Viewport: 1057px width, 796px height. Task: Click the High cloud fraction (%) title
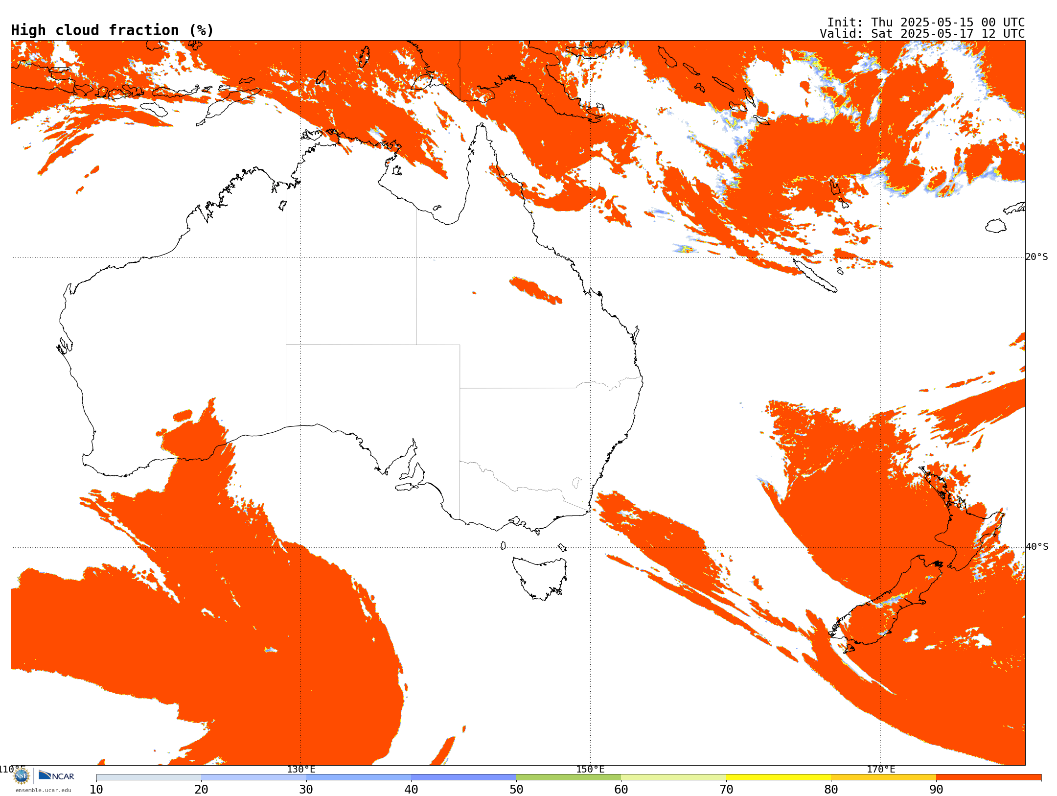pyautogui.click(x=112, y=30)
